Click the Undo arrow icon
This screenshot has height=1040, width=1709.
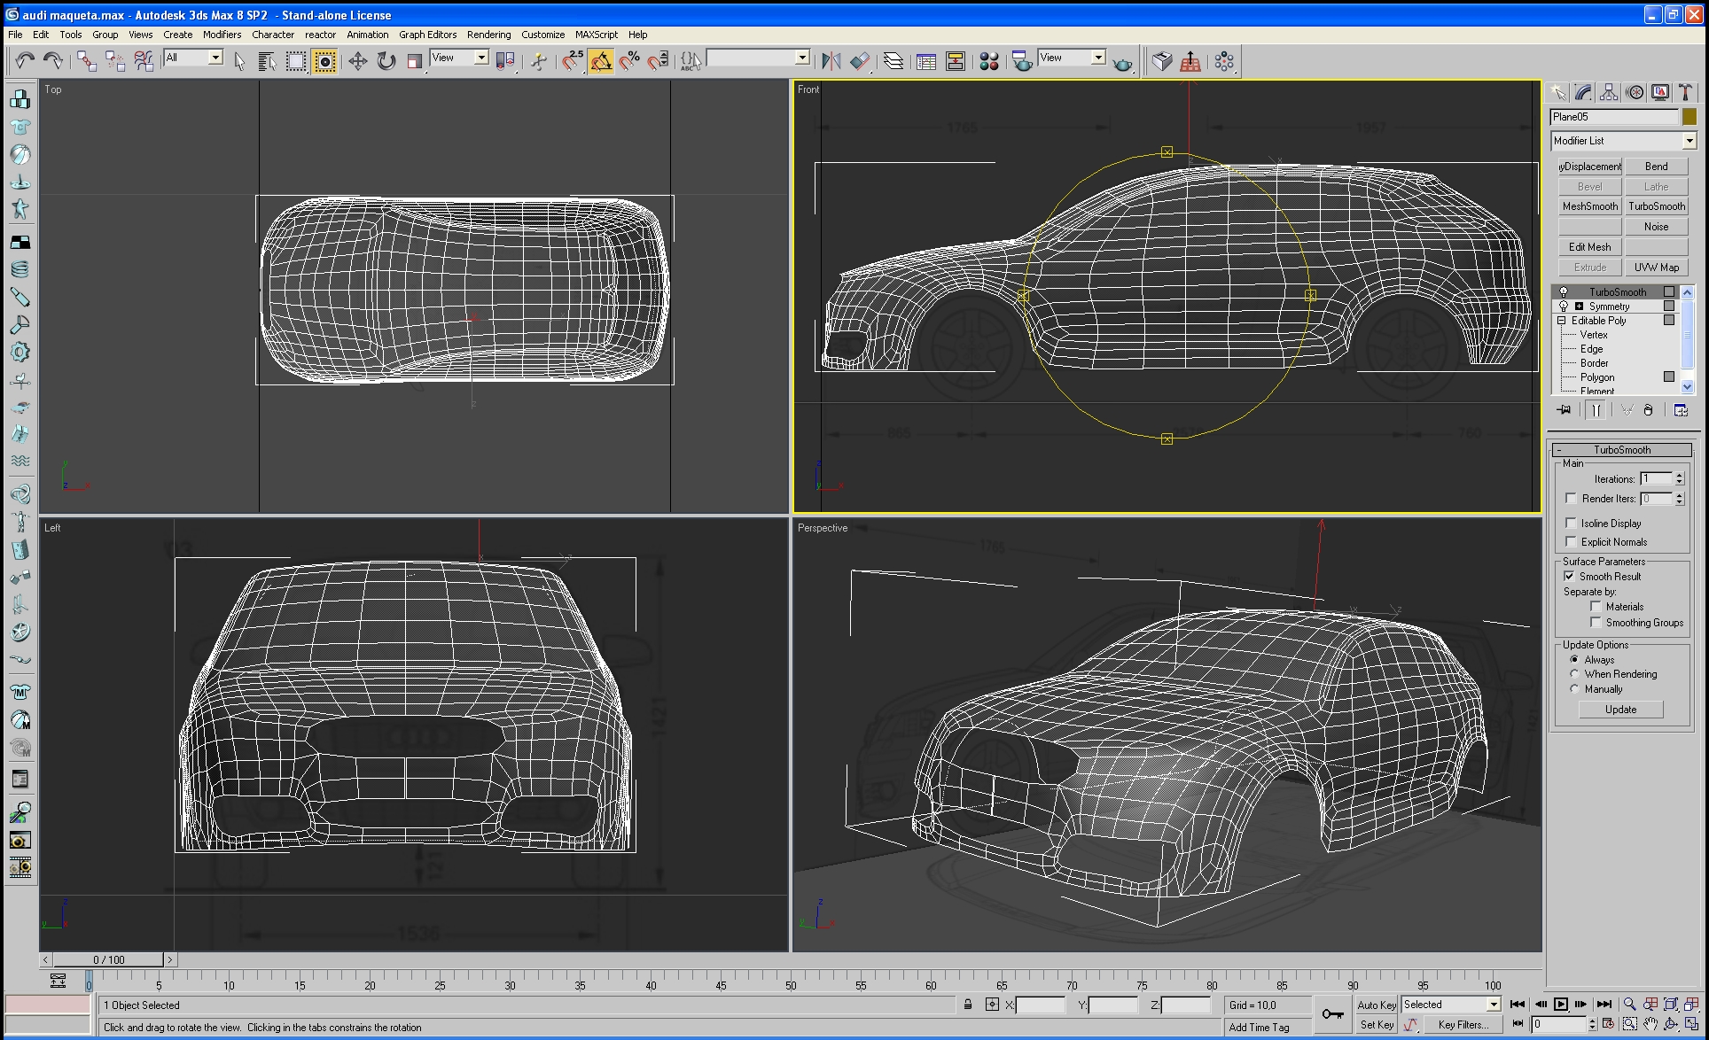25,61
